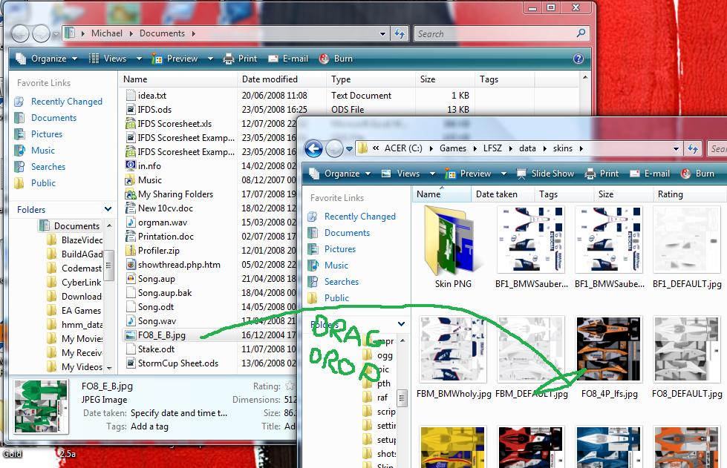Click Pictures favorite link in Documents window
This screenshot has height=468, width=727.
46,134
